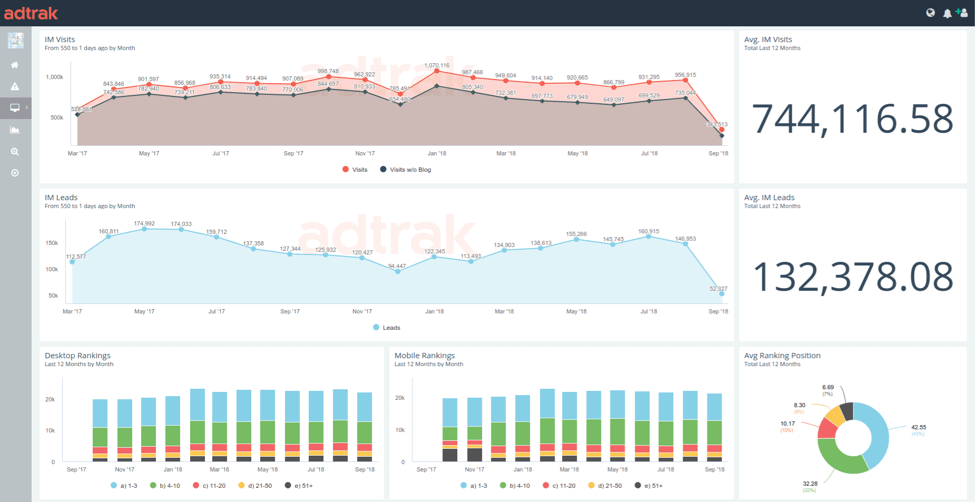Click the 744,116.58 average visits value
The width and height of the screenshot is (975, 502).
(852, 119)
